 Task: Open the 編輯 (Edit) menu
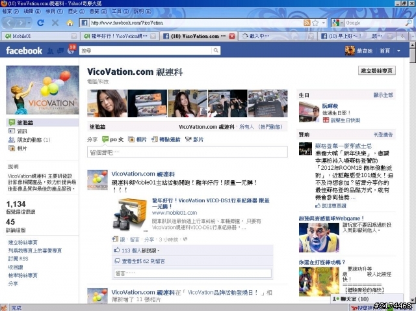click(x=32, y=12)
